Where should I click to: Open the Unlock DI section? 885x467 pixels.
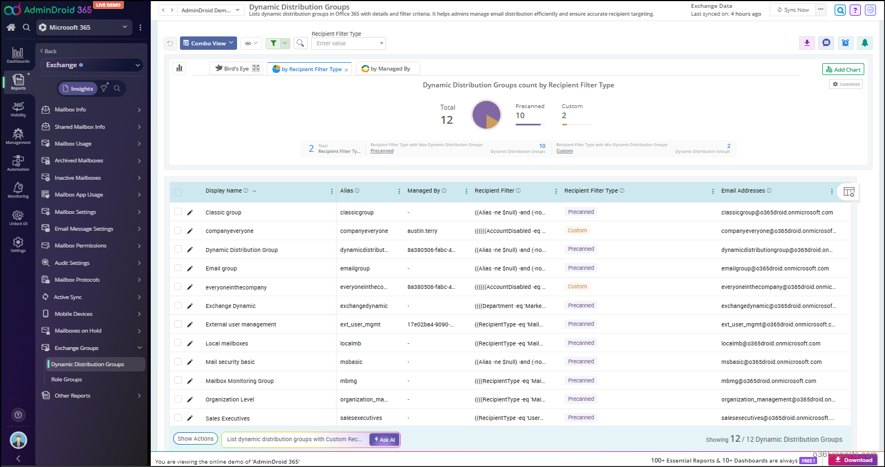[x=18, y=217]
